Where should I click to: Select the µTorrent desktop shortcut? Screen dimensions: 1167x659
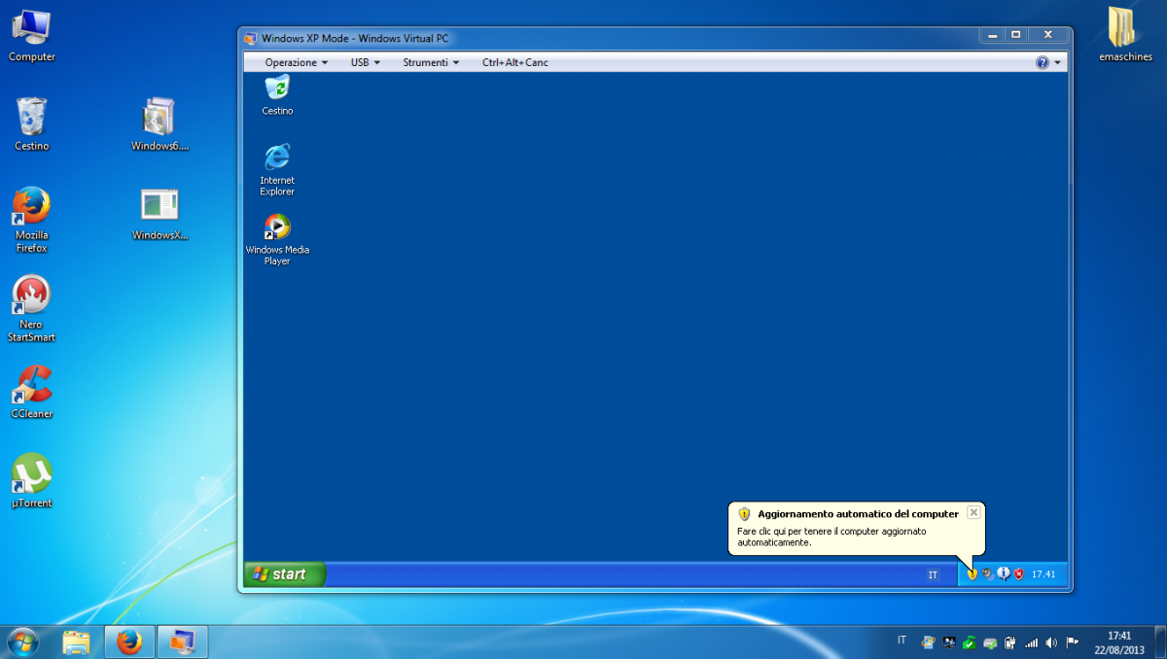(32, 481)
